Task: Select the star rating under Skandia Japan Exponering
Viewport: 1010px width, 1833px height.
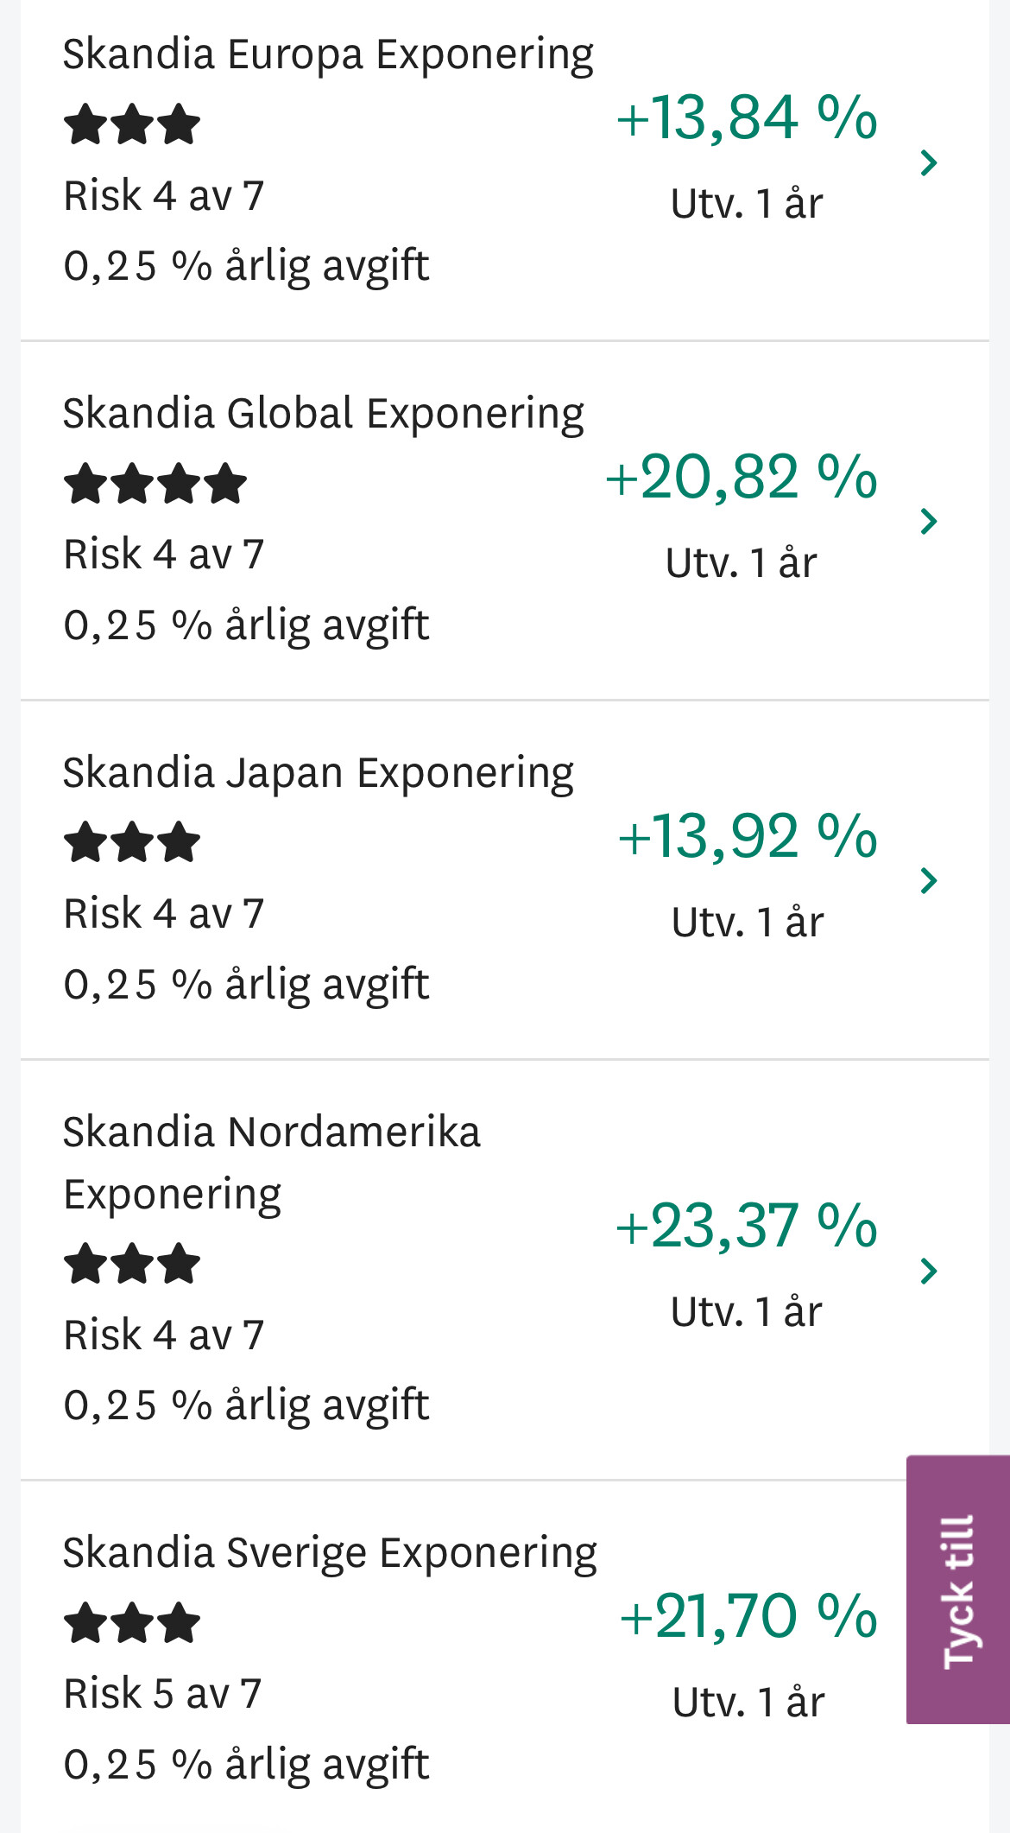Action: pos(132,843)
